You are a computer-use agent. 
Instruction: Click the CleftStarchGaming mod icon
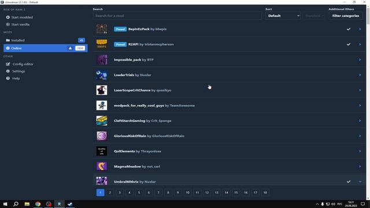click(102, 121)
